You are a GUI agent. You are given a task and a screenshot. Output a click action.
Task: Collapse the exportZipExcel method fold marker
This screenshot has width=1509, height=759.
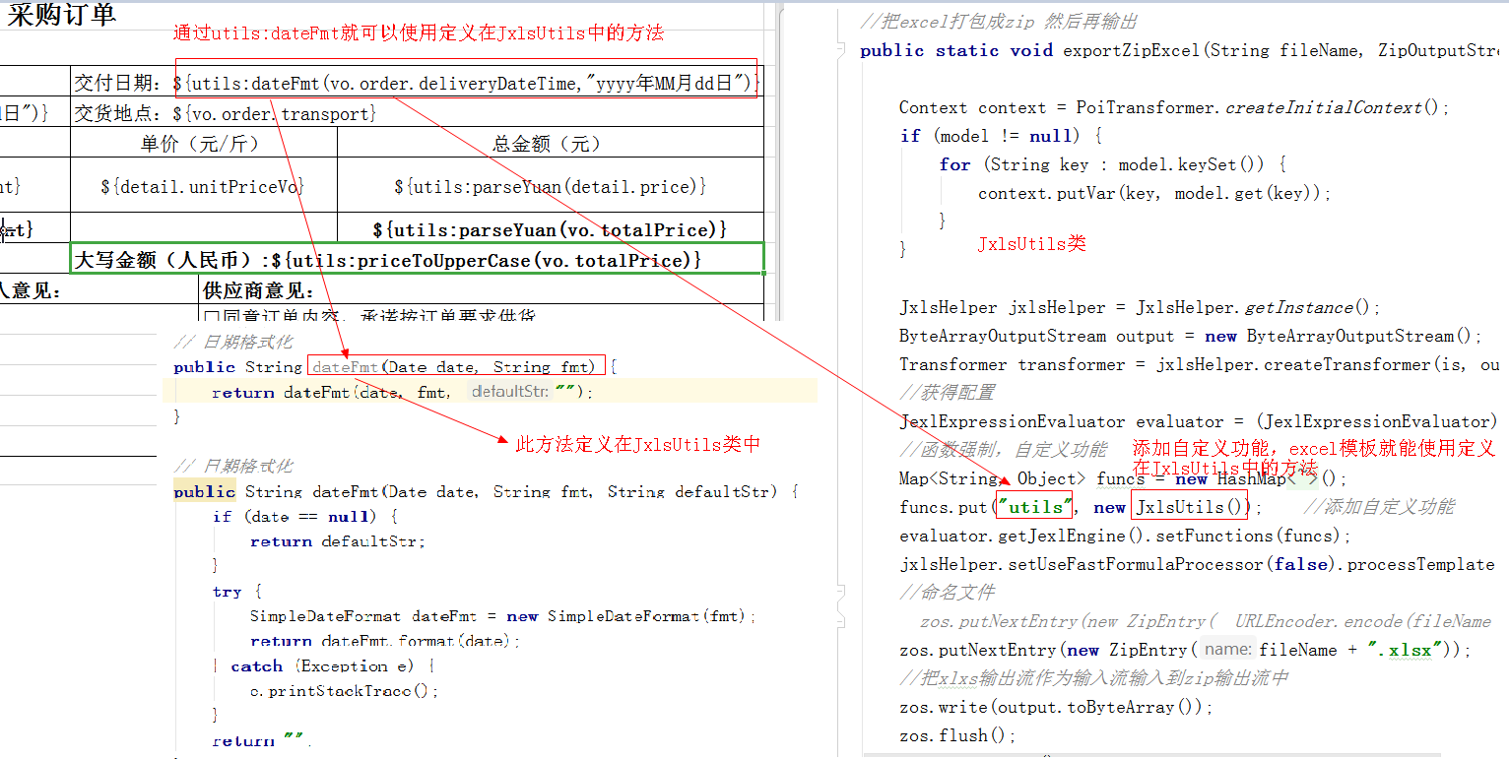(841, 50)
